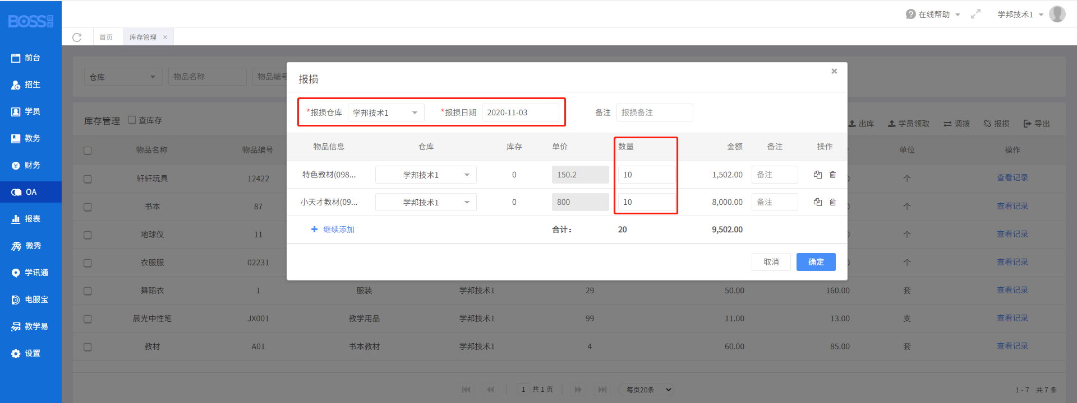Viewport: 1077px width, 403px height.
Task: Click the 物品名称 search field
Action: coord(208,77)
